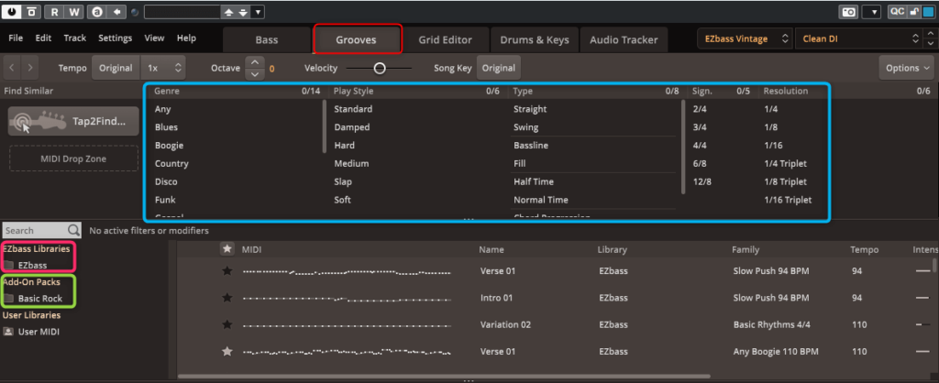Click the QC quick controls button
The image size is (939, 383).
pyautogui.click(x=897, y=11)
